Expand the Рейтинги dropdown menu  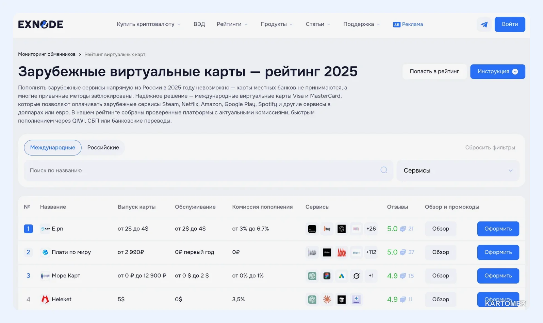pos(232,24)
